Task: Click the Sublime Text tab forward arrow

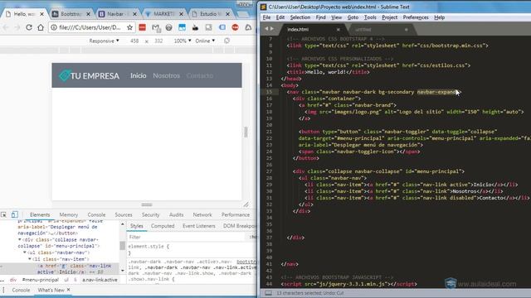Action: [x=272, y=29]
